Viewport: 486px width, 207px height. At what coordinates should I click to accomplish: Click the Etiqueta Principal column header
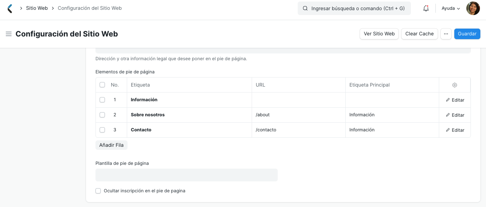392,85
